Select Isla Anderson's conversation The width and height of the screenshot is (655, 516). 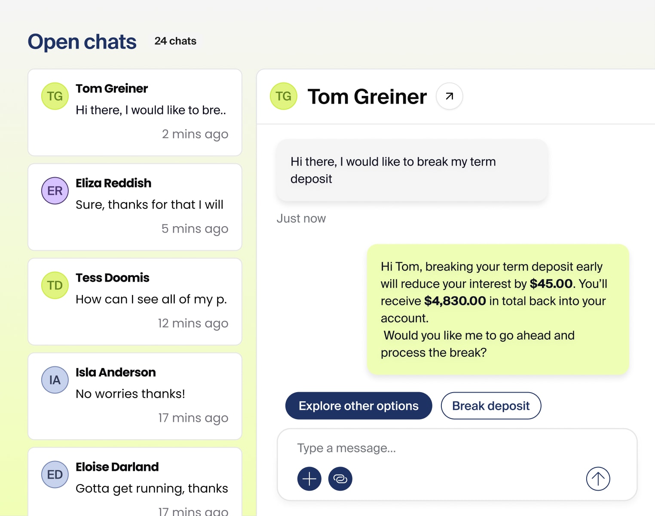tap(135, 396)
